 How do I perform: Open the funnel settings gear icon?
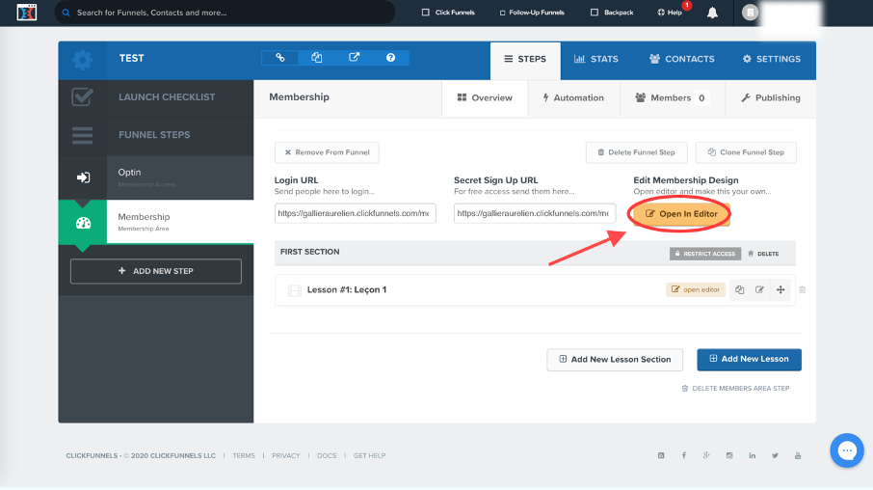[83, 60]
